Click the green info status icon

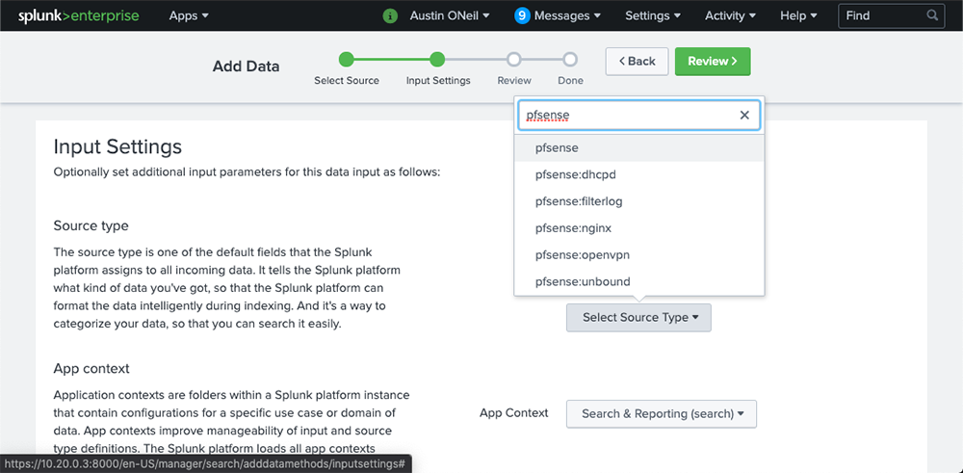pos(390,15)
